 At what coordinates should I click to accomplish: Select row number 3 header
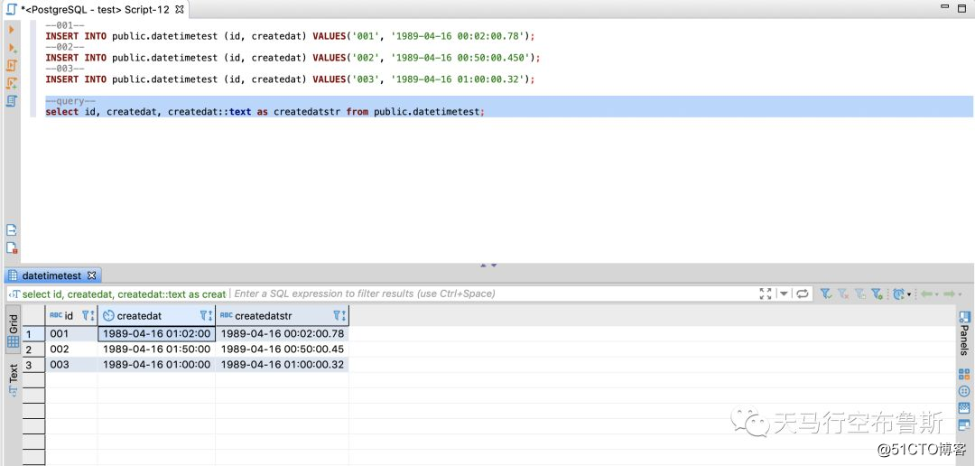coord(34,365)
